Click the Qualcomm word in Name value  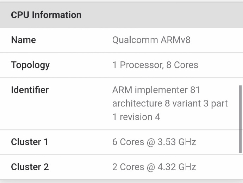(135, 40)
